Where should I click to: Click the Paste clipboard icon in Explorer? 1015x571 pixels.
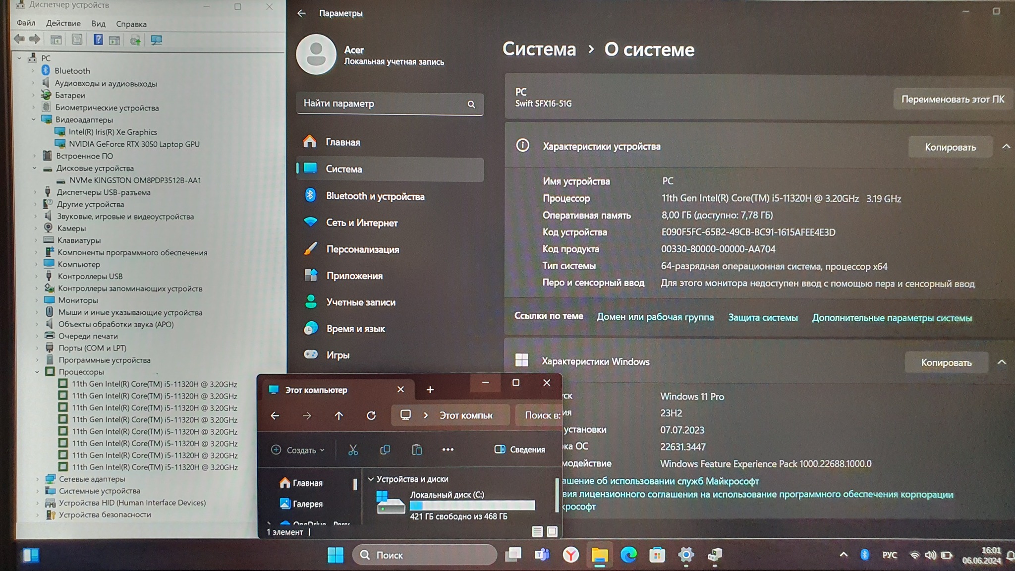click(x=417, y=450)
